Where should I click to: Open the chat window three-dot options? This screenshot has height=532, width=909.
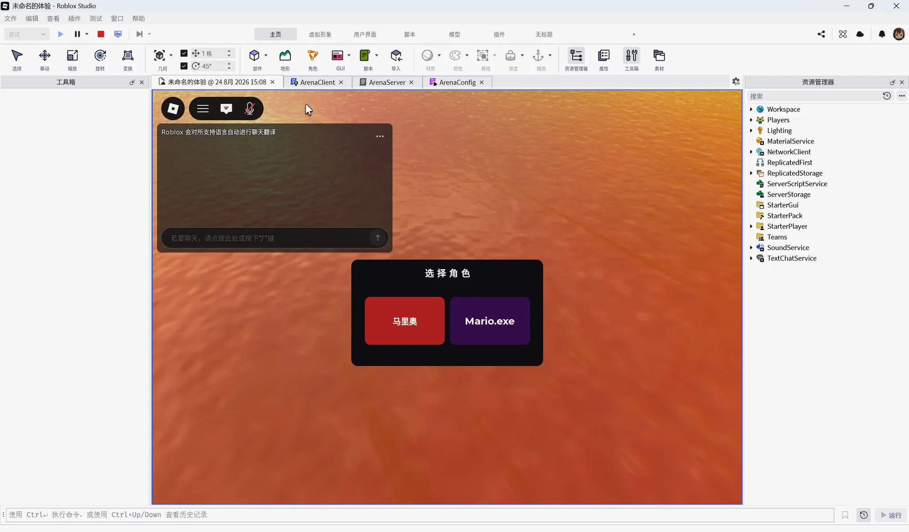[x=380, y=136]
